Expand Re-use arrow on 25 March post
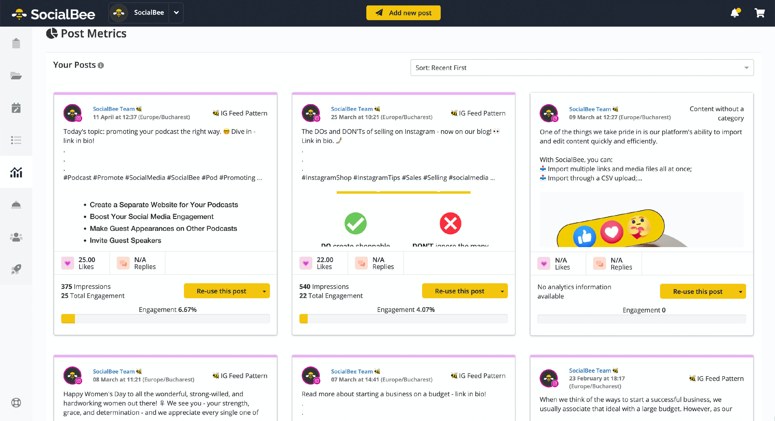The image size is (775, 421). 502,291
